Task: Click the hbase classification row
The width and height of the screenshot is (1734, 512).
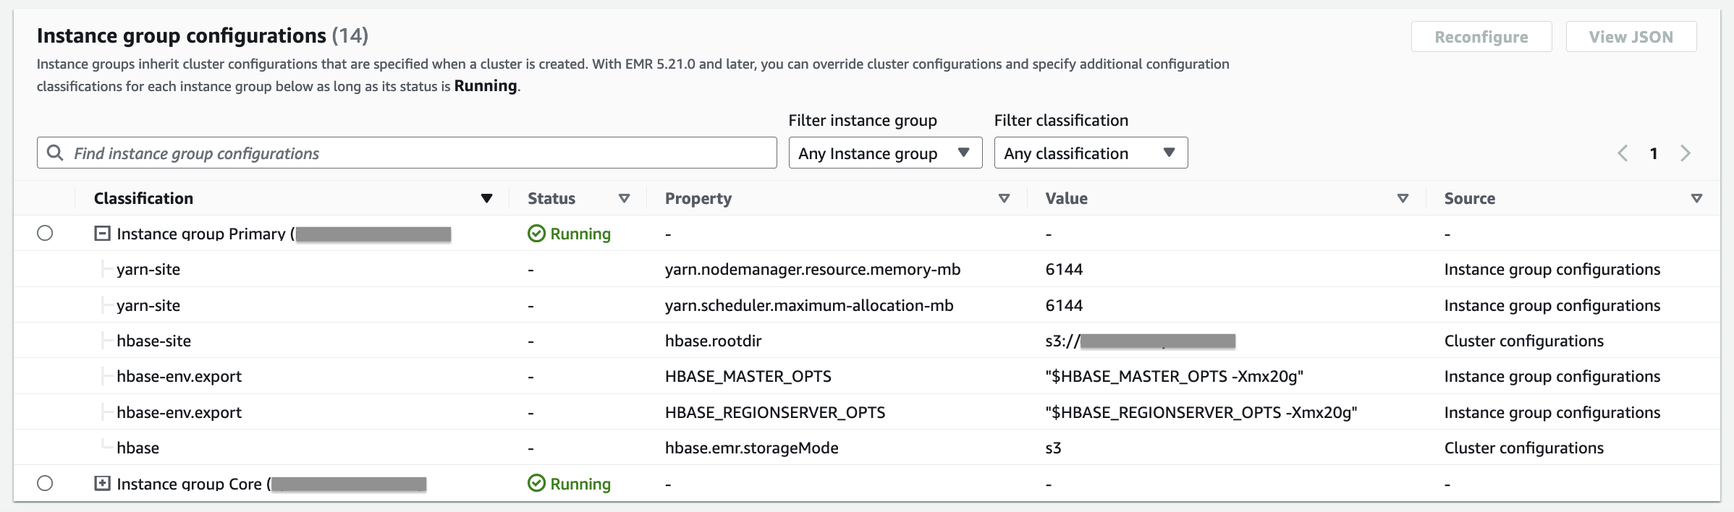Action: [138, 448]
